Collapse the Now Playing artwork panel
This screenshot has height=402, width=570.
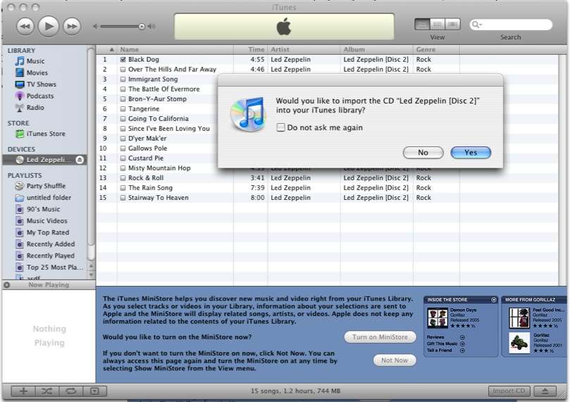(x=7, y=285)
